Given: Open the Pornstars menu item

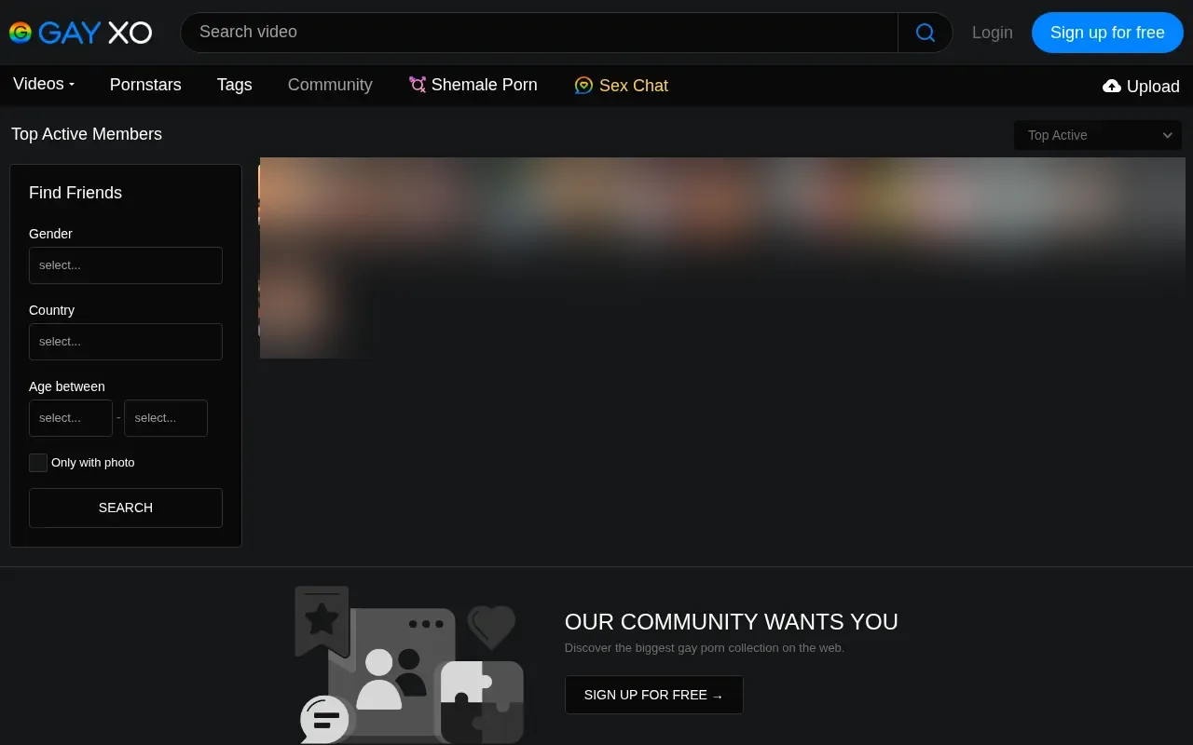Looking at the screenshot, I should click(x=145, y=85).
